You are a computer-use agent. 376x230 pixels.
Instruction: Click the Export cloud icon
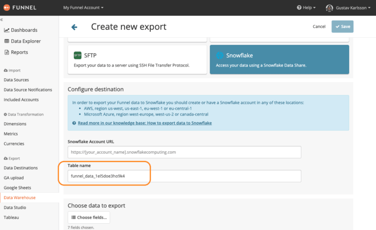[6, 159]
